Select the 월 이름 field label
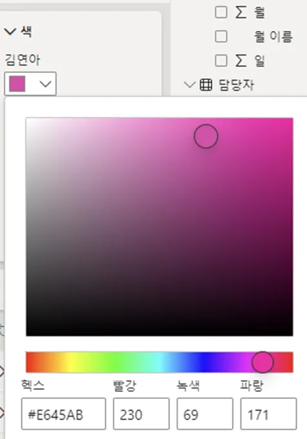 click(x=273, y=36)
